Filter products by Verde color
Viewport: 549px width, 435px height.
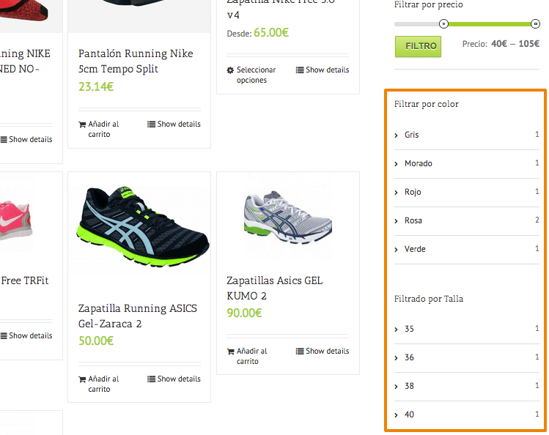pos(415,249)
